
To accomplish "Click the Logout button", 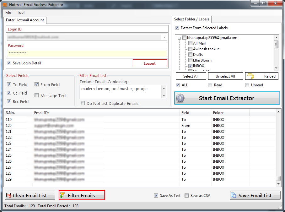I will 150,63.
